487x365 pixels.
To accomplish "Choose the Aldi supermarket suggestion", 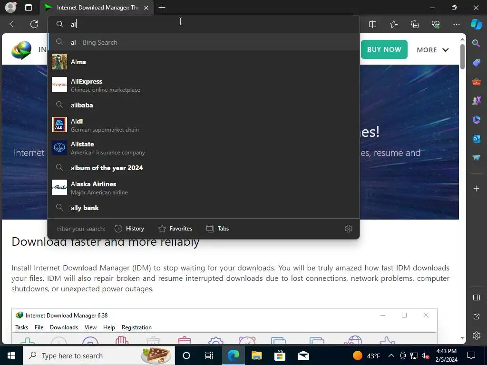I will (204, 125).
